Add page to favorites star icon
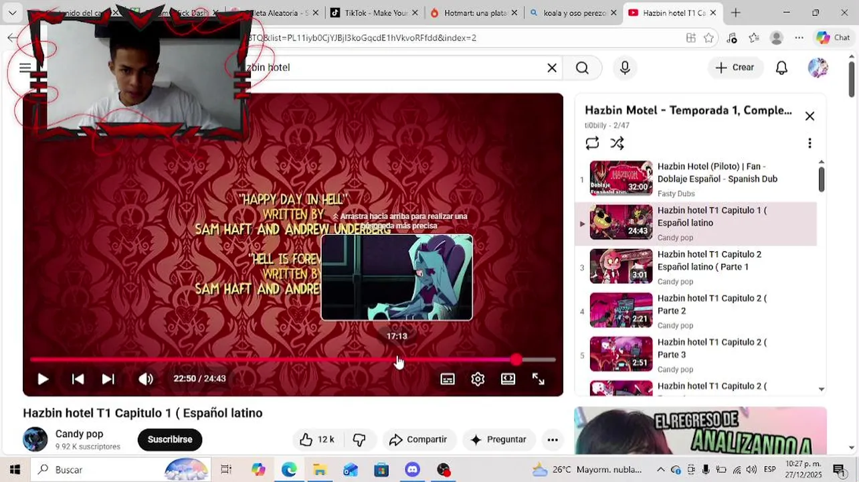The image size is (859, 482). pyautogui.click(x=709, y=38)
